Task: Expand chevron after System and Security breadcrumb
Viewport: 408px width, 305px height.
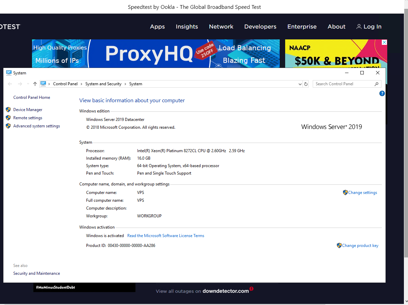Action: (125, 84)
